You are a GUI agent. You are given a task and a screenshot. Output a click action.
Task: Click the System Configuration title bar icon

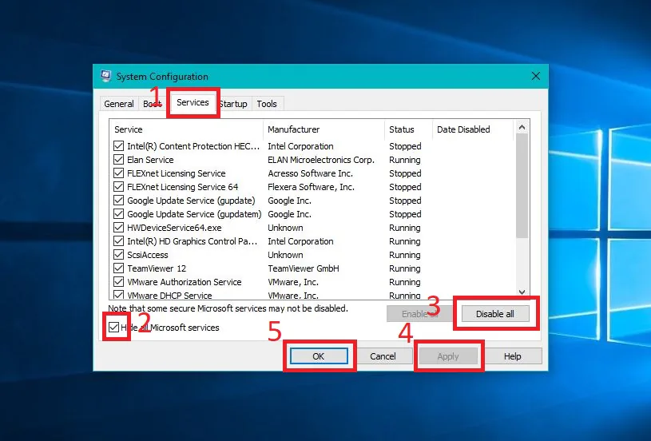(x=106, y=76)
